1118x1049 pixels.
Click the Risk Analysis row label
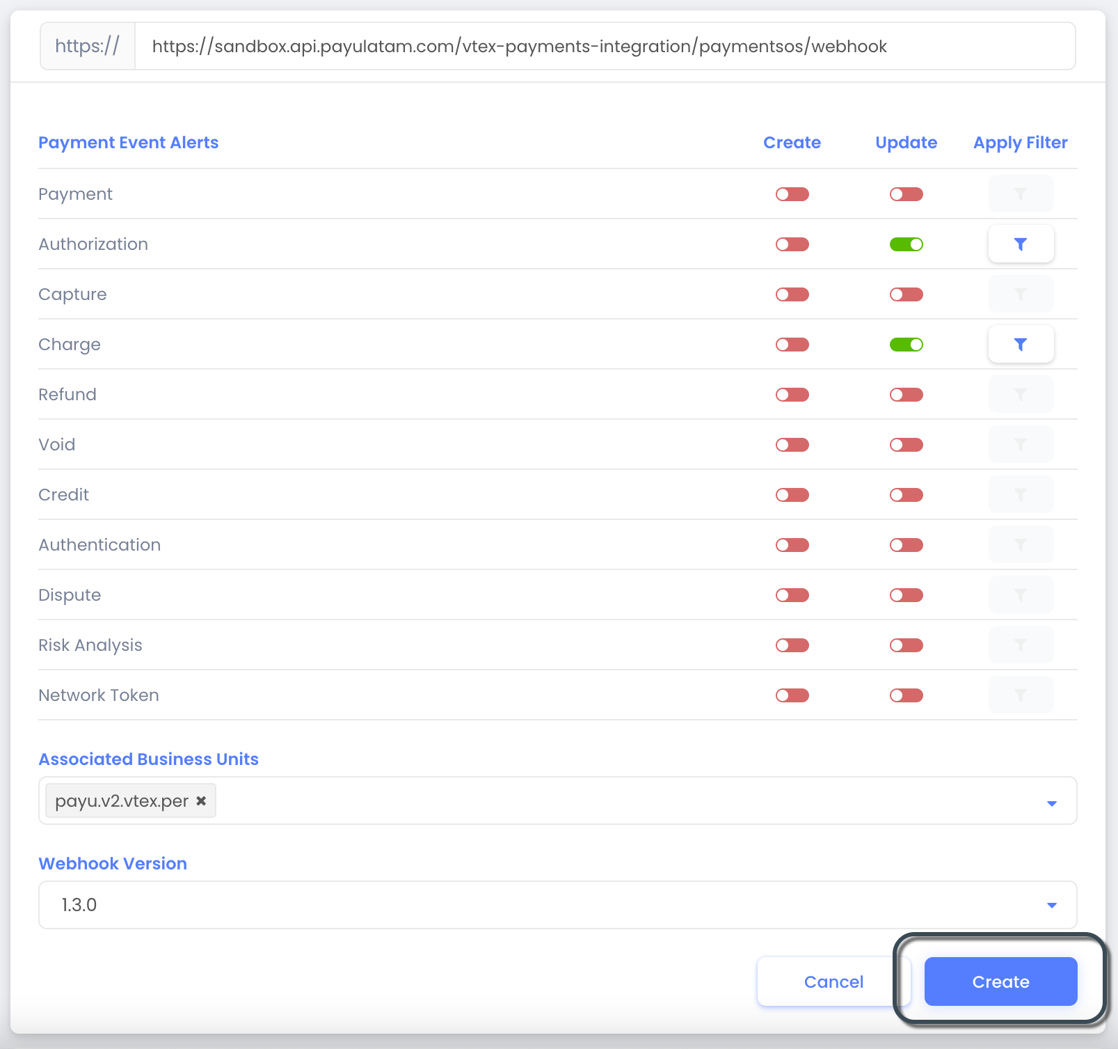[x=90, y=645]
